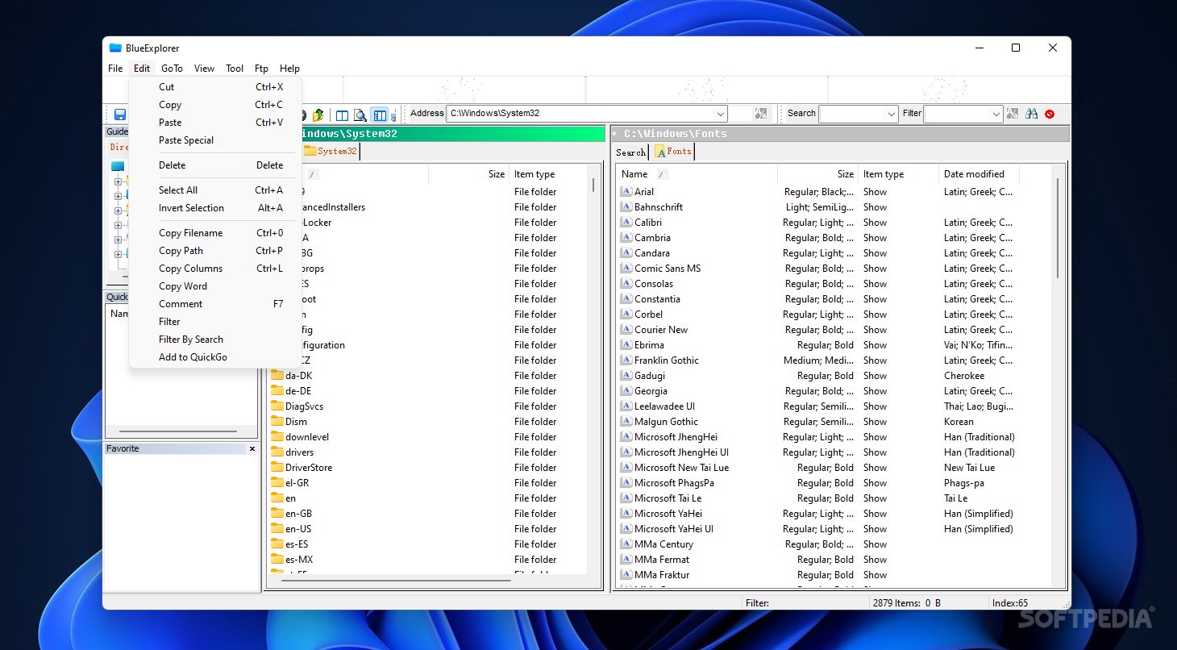
Task: Choose Filter By Search menu entry
Action: click(x=215, y=340)
